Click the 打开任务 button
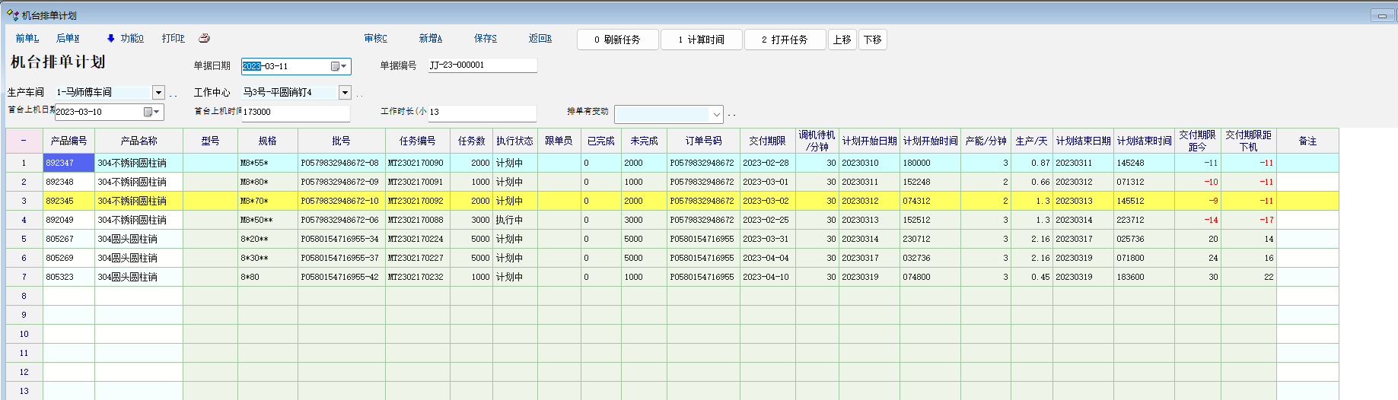This screenshot has height=400, width=1398. pyautogui.click(x=785, y=40)
